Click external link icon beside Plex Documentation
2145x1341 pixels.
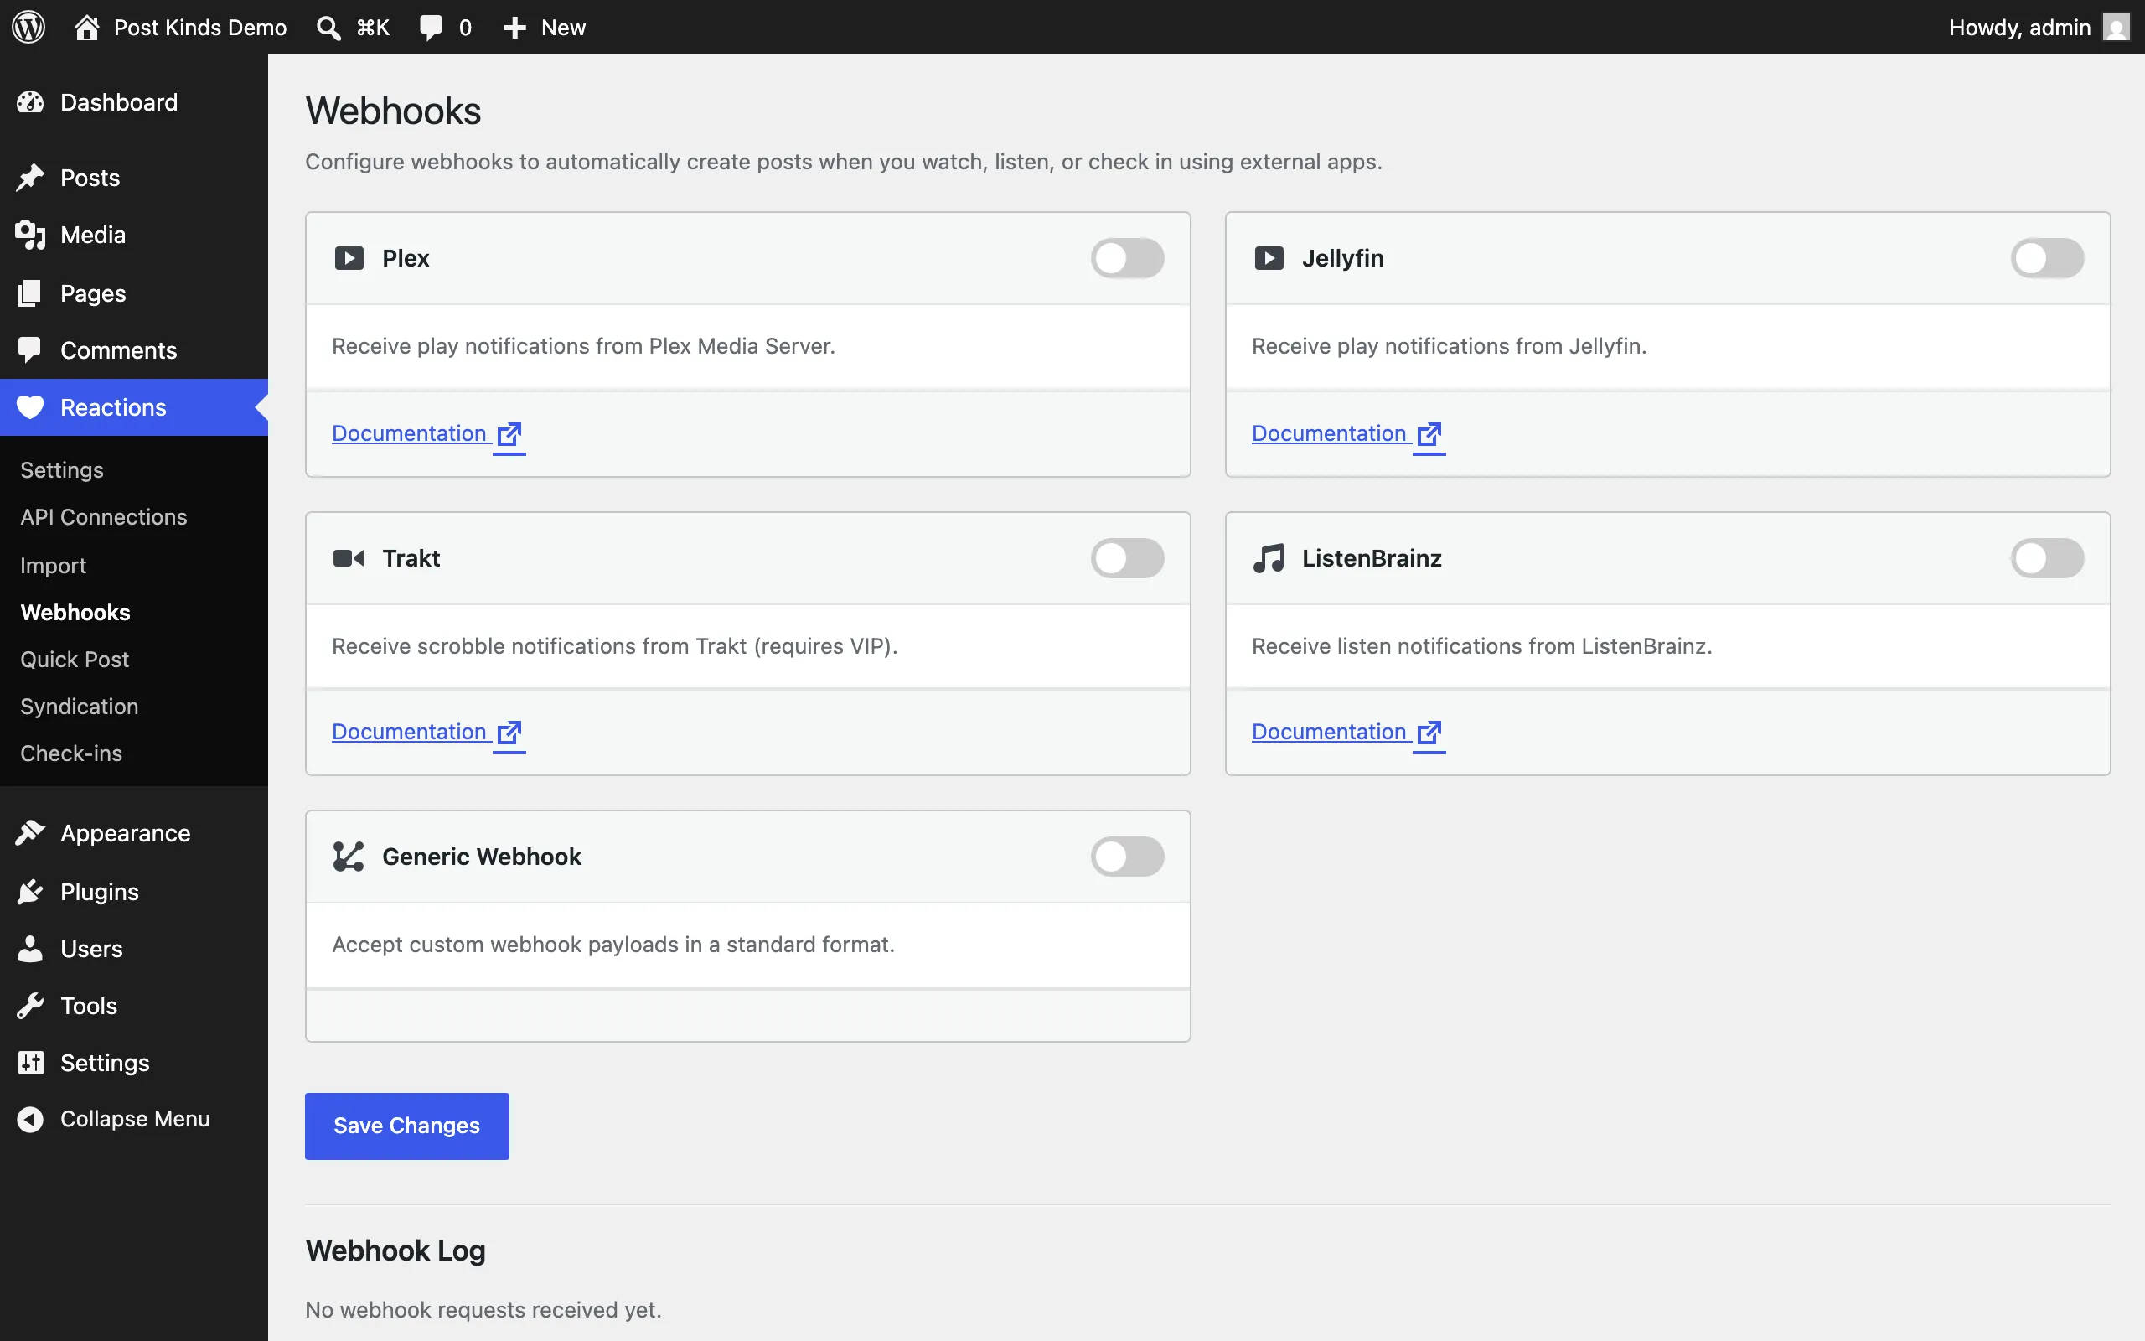point(509,433)
